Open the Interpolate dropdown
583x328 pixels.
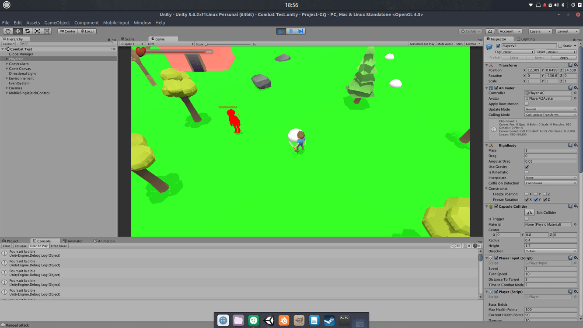pyautogui.click(x=551, y=178)
